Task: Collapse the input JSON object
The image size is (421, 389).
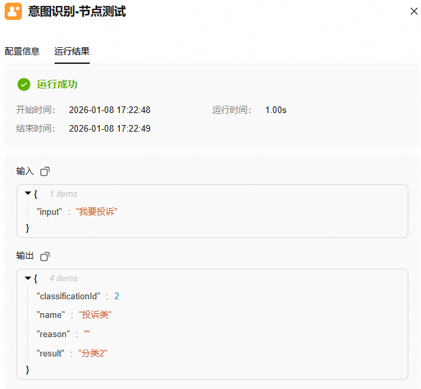Action: coord(28,194)
